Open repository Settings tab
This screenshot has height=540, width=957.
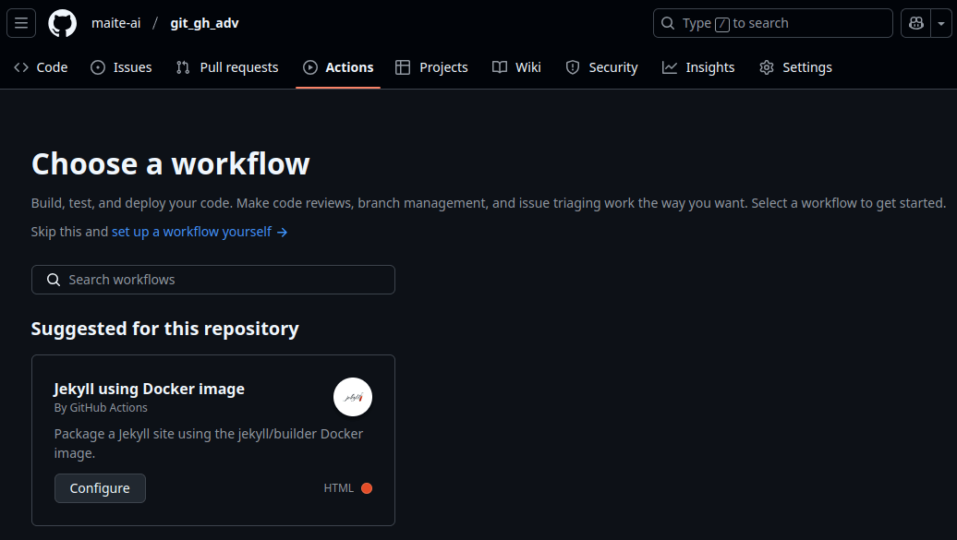(x=796, y=67)
